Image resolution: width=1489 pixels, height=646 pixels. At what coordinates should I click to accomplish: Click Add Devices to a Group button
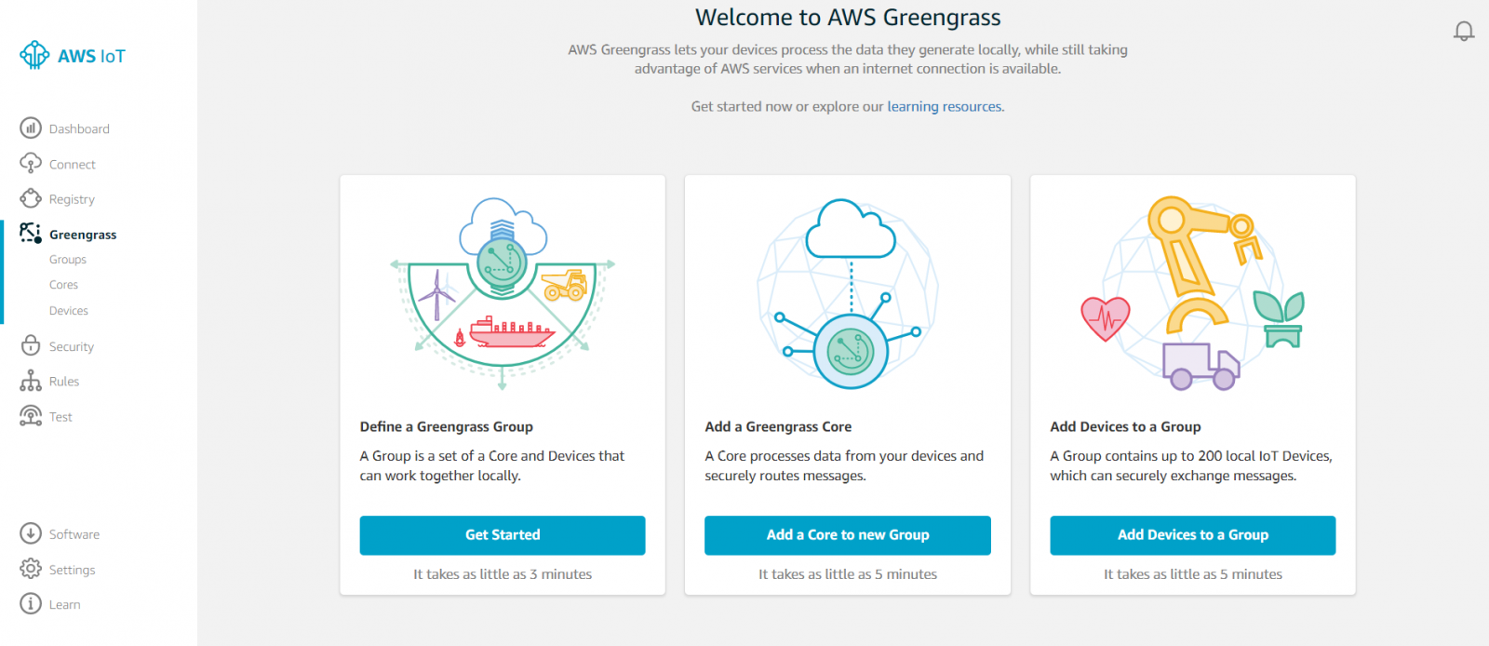coord(1193,535)
